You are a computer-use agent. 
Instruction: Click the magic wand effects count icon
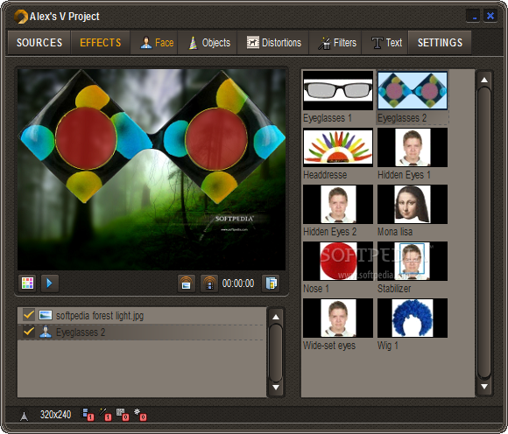point(105,415)
